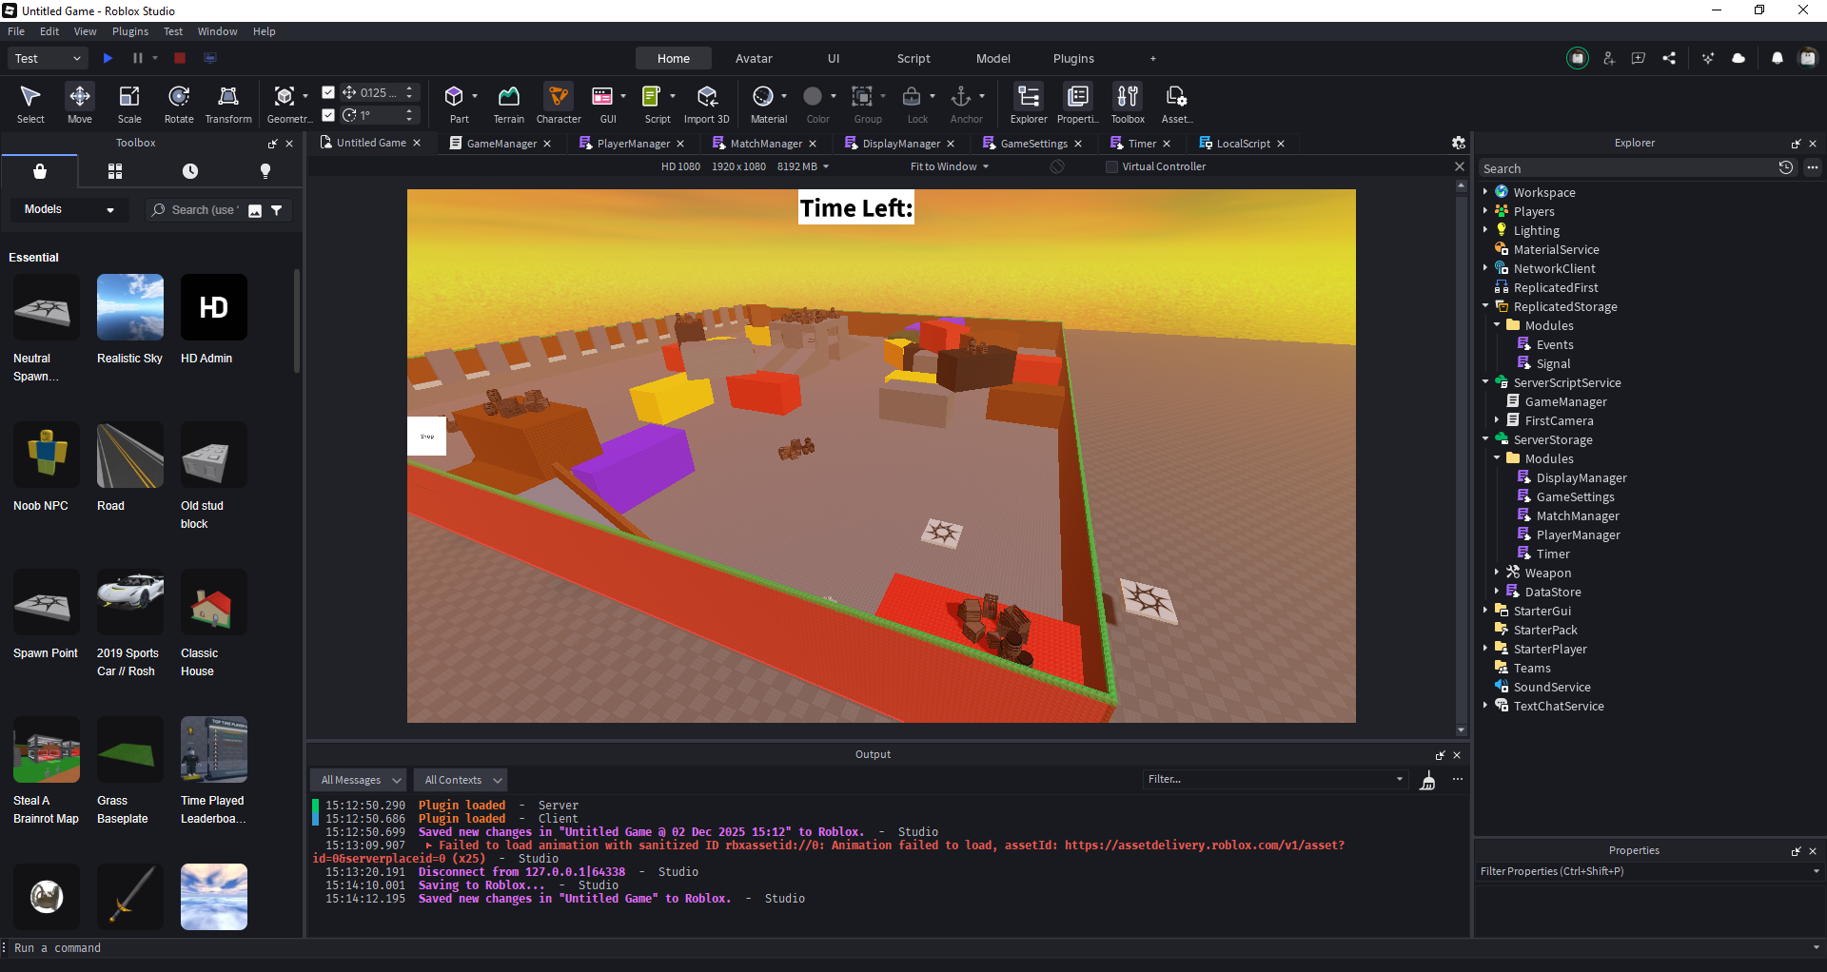Open the Test mode dropdown
The width and height of the screenshot is (1827, 972).
click(x=49, y=58)
